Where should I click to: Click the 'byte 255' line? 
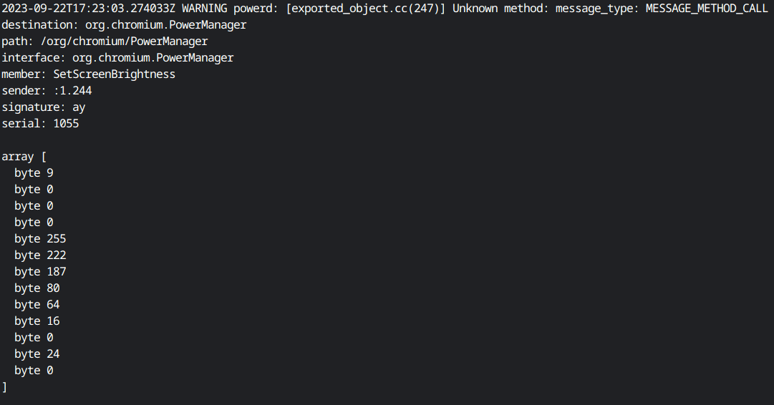coord(40,239)
